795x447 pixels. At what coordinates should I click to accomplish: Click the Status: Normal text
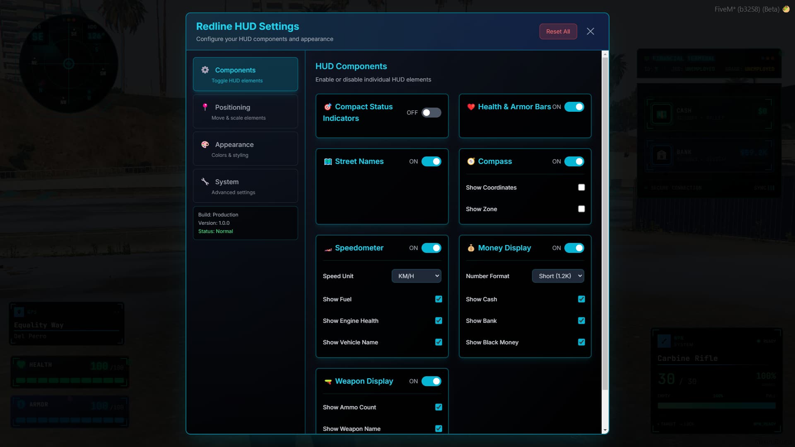(215, 231)
